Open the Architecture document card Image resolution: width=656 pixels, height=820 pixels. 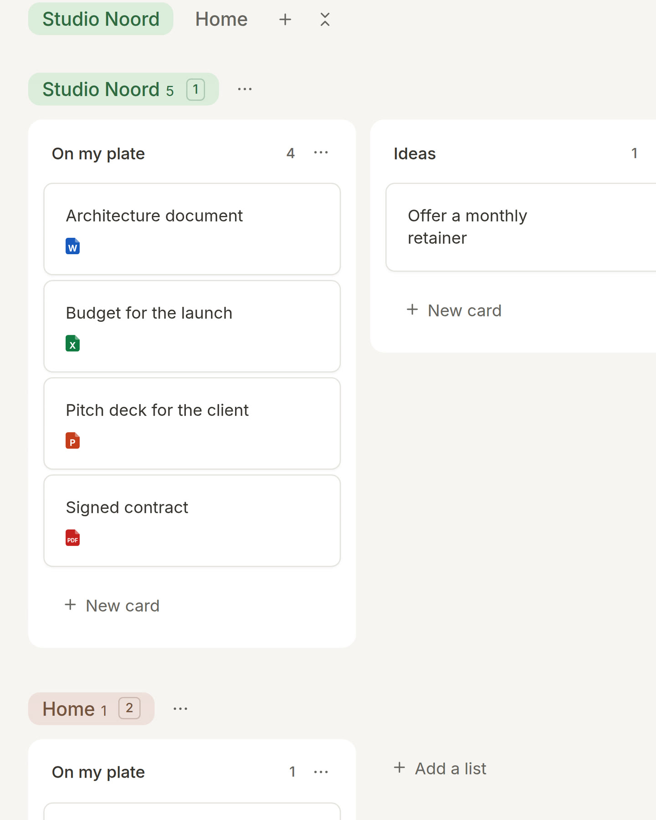point(192,229)
